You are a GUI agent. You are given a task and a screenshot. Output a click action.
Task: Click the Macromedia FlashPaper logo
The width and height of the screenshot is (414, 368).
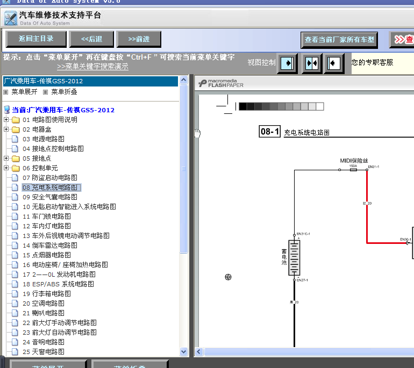[221, 83]
